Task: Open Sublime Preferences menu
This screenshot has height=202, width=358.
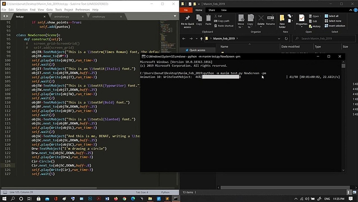Action: click(x=82, y=10)
